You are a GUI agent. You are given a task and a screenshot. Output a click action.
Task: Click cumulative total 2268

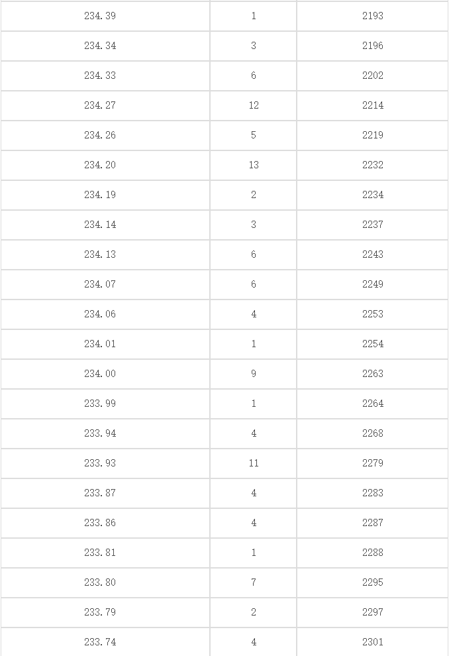(x=372, y=433)
